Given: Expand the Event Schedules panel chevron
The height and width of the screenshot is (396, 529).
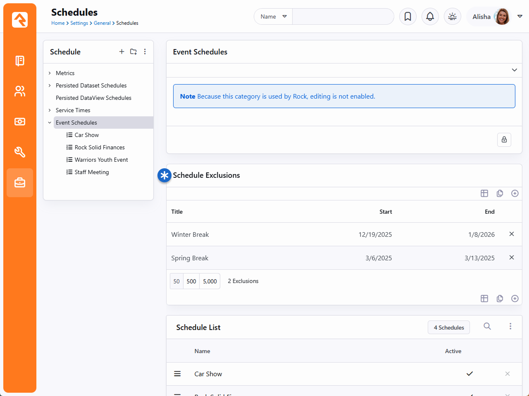Looking at the screenshot, I should 514,70.
